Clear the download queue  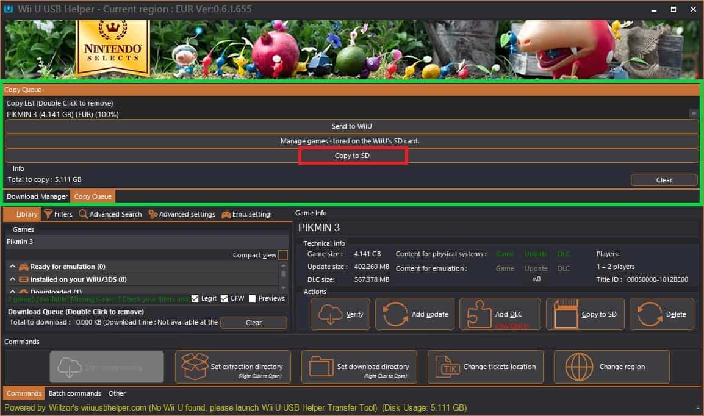pyautogui.click(x=254, y=323)
